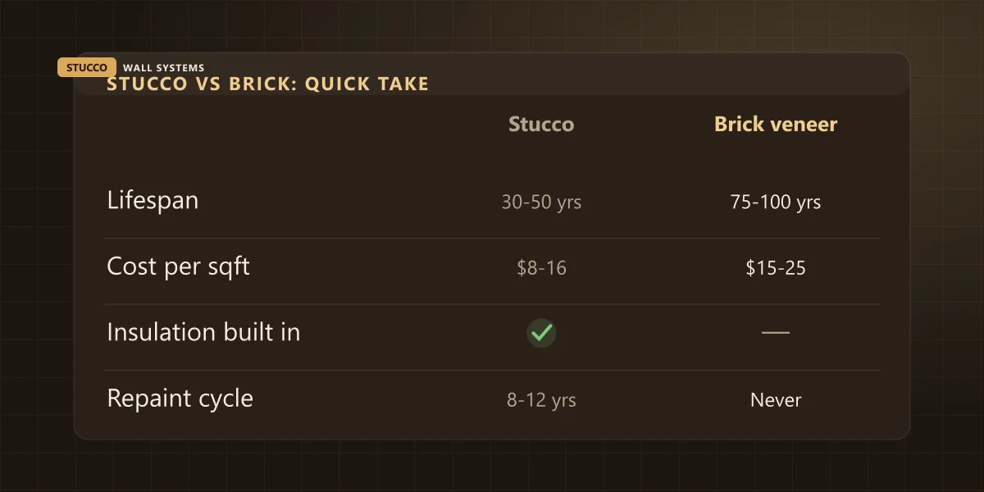Click the STUCCO VS BRICK: QUICK TAKE title
The image size is (984, 492).
coord(268,84)
